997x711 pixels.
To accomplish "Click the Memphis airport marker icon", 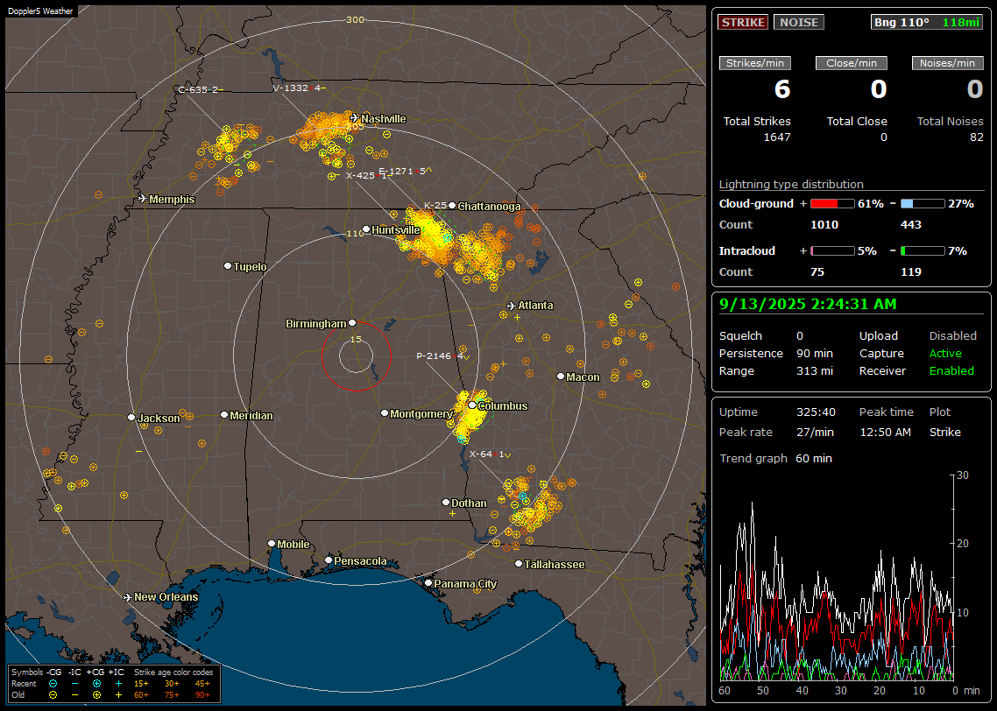I will pyautogui.click(x=143, y=199).
